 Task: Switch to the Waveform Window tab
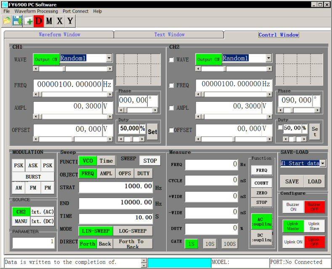(59, 34)
